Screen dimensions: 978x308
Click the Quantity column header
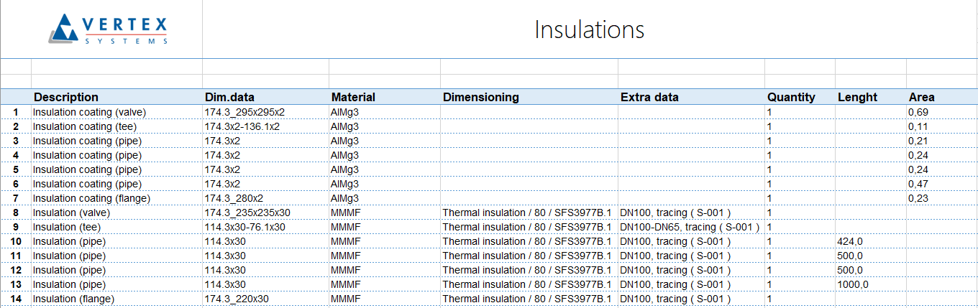(791, 98)
